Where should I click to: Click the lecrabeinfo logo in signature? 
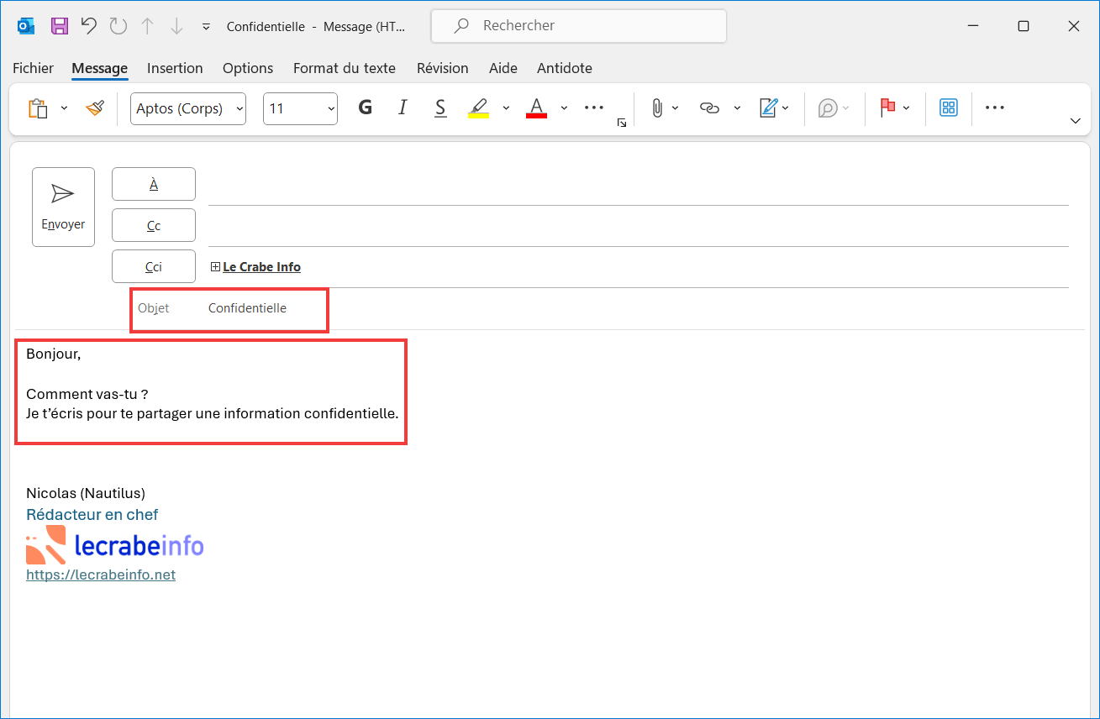pos(115,546)
